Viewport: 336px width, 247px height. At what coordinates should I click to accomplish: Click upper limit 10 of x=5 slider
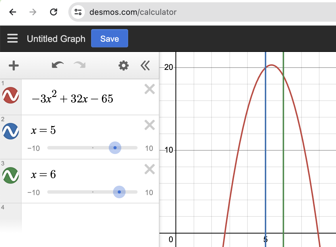coord(149,148)
